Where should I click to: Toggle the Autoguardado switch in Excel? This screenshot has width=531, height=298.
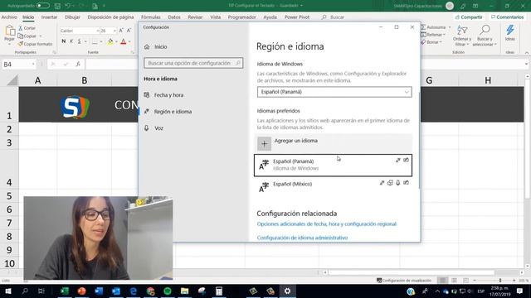point(42,6)
